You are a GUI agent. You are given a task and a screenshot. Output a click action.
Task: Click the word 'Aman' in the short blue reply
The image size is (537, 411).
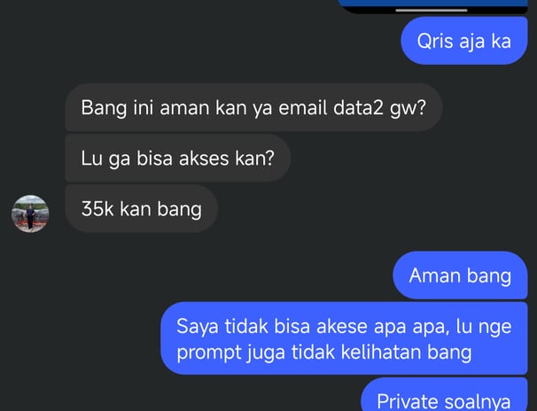(x=434, y=275)
